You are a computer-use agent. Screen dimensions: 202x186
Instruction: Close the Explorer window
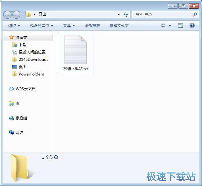pyautogui.click(x=194, y=6)
